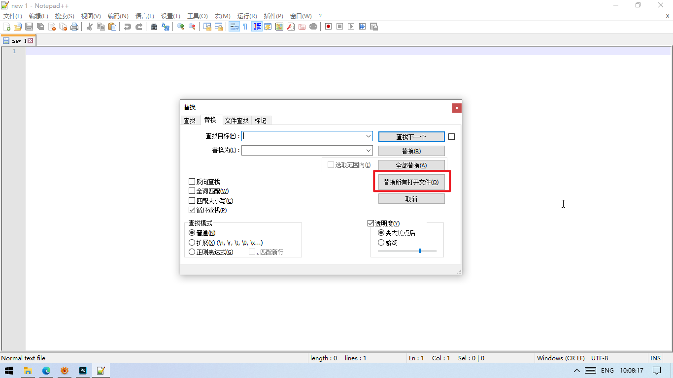
Task: Click the Paste clipboard toolbar icon
Action: [112, 27]
